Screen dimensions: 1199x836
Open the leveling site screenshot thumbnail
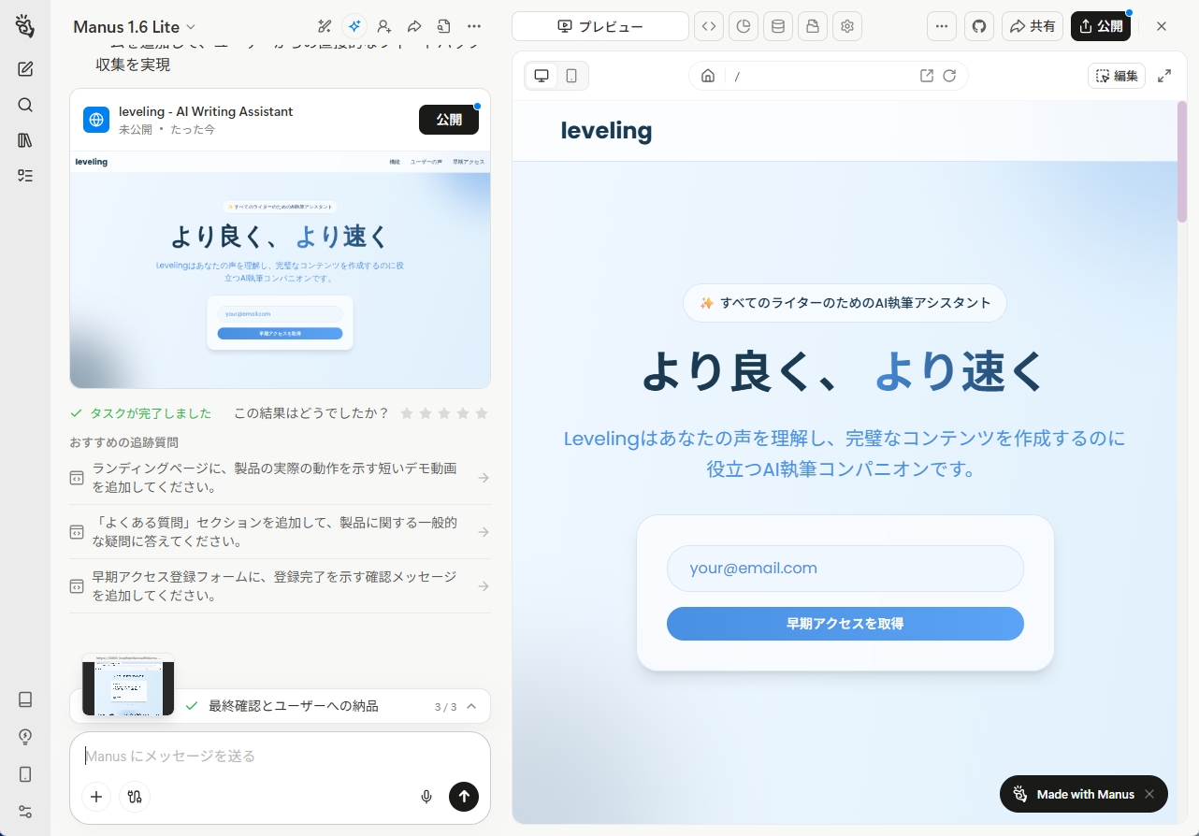point(280,269)
